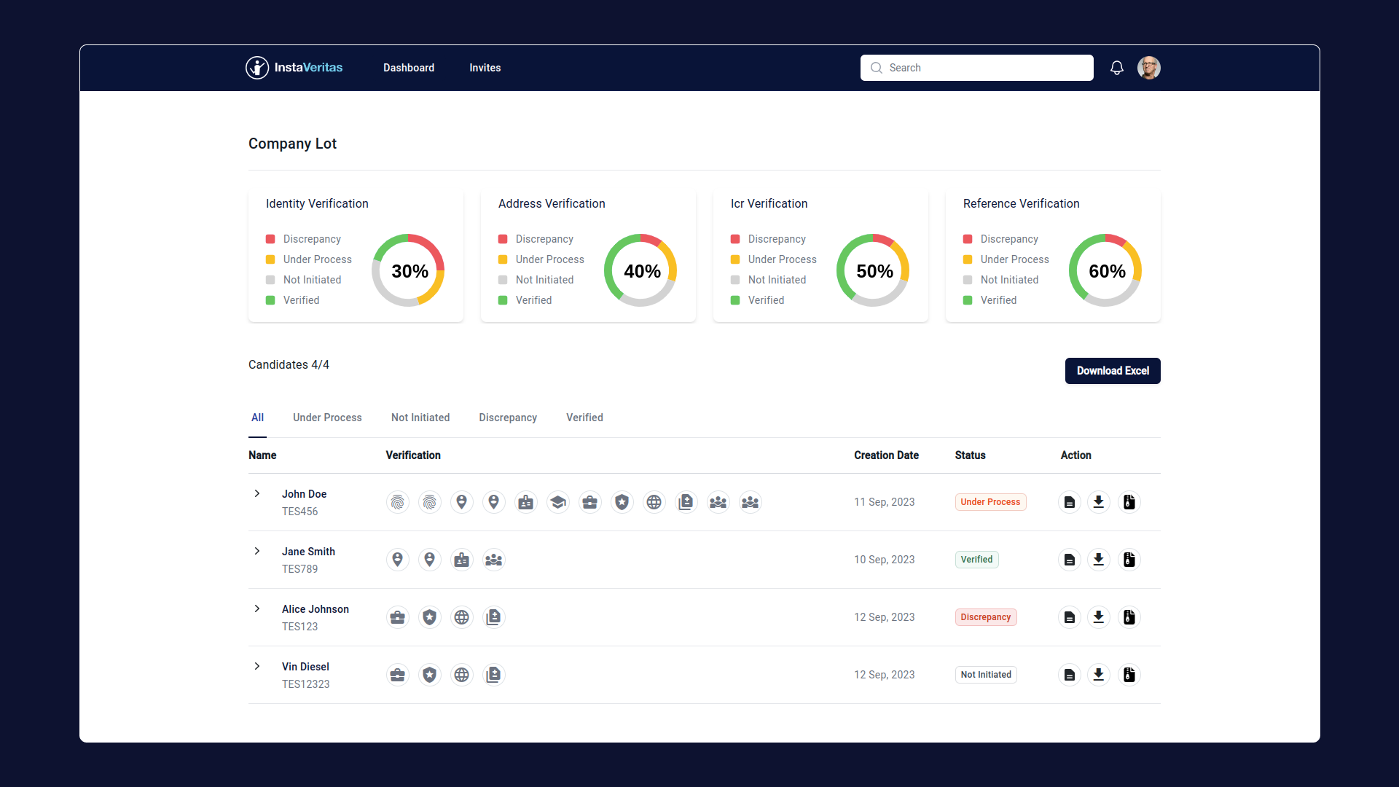The height and width of the screenshot is (787, 1399).
Task: Open John Doe's globe verification icon
Action: point(654,502)
